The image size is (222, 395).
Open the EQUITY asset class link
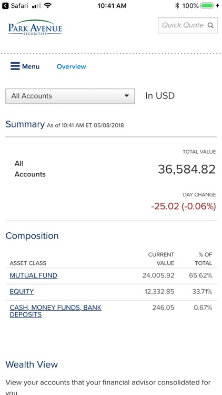coord(22,291)
